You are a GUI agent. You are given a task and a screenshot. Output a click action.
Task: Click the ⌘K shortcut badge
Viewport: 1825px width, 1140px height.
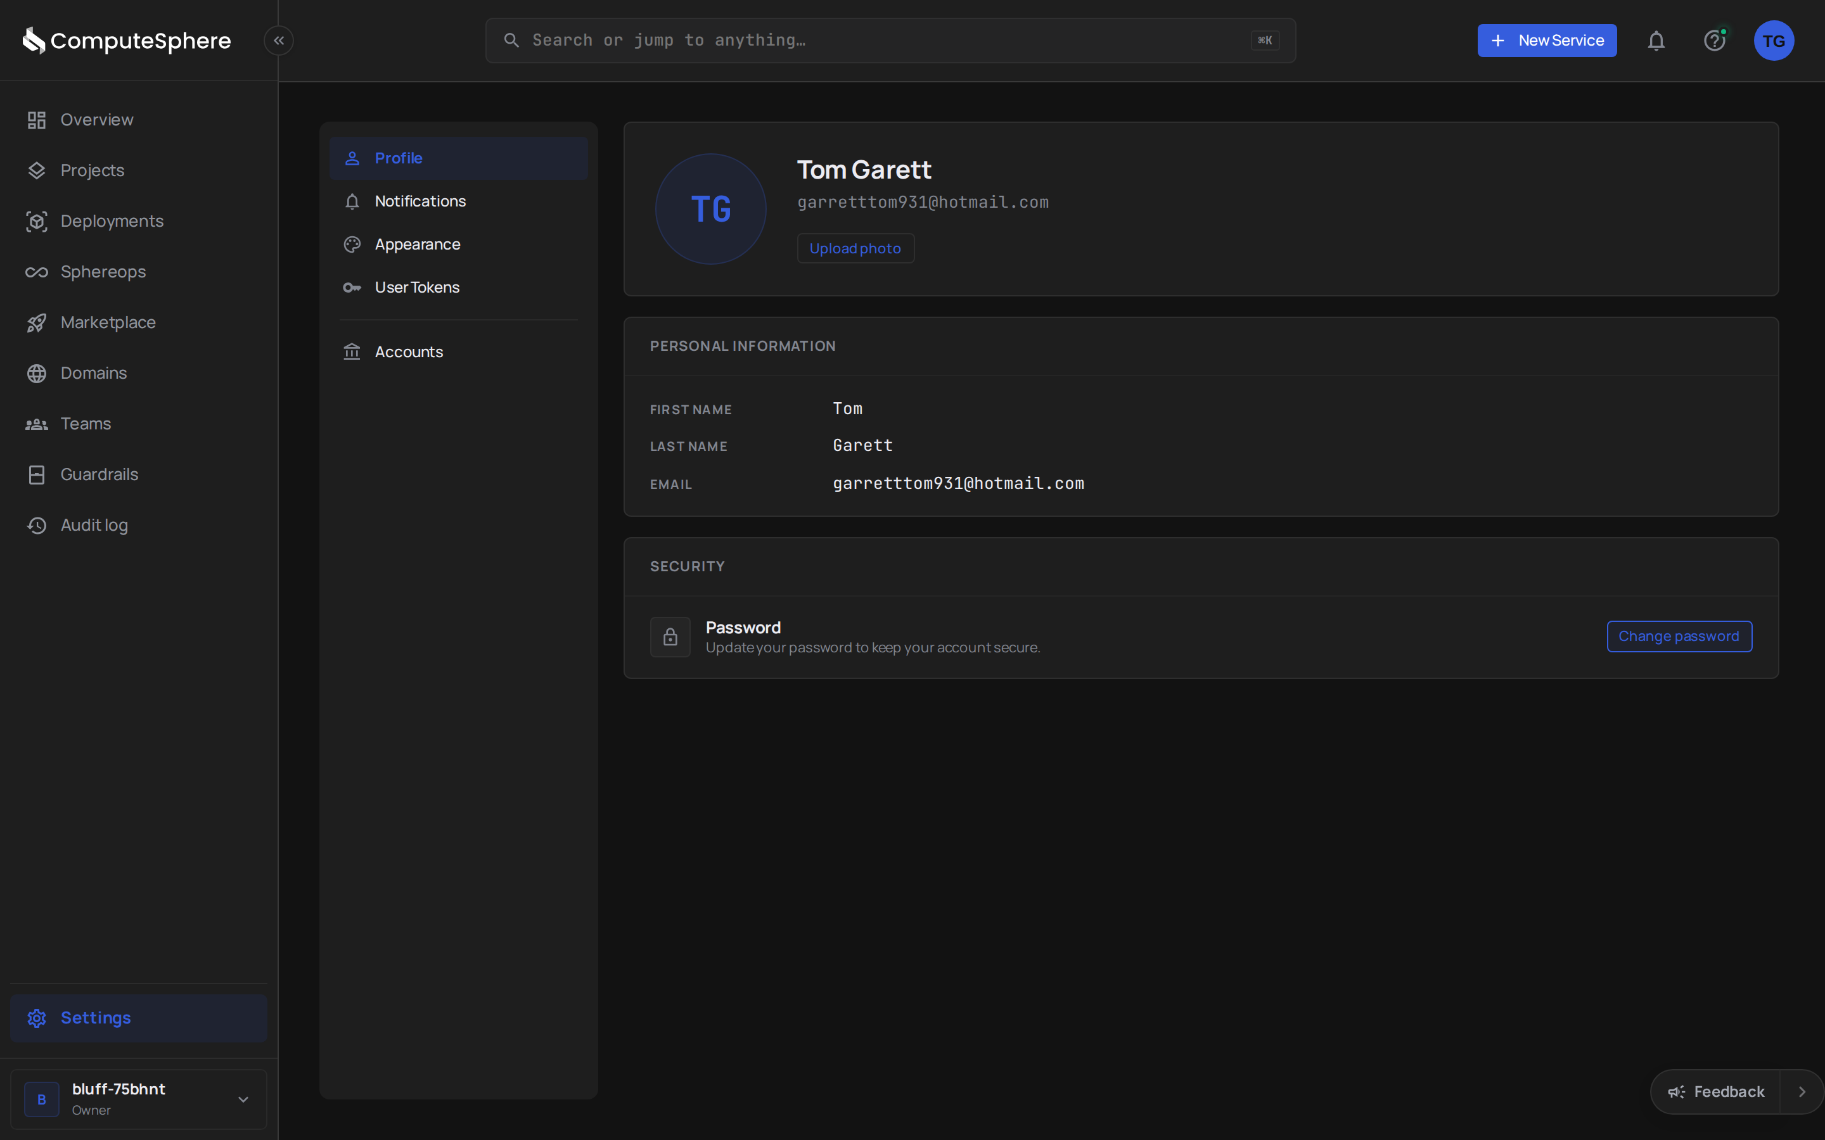pos(1265,41)
